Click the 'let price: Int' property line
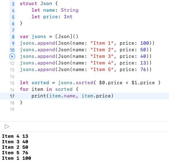Viewport: 169px width, 166px height. (x=52, y=17)
